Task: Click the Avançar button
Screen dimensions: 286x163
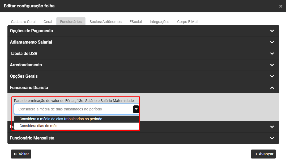Action: coord(263,154)
